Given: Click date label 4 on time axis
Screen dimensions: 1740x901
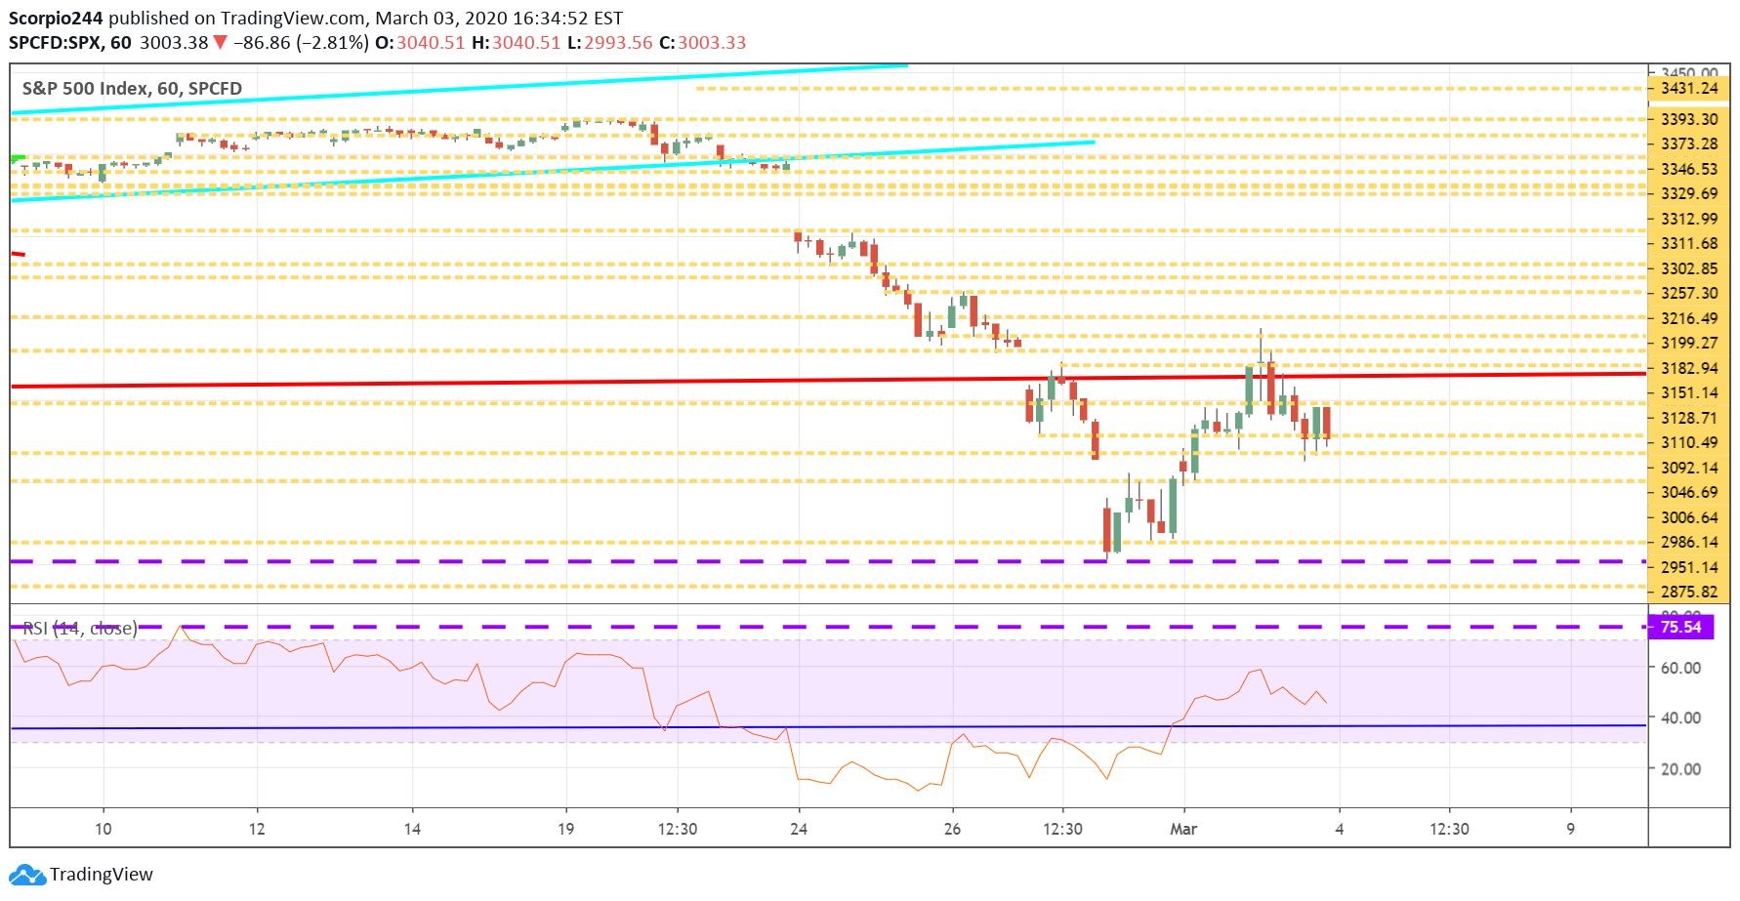Looking at the screenshot, I should pyautogui.click(x=1340, y=829).
